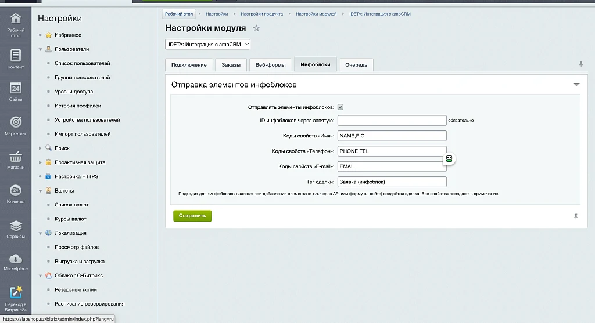595x323 pixels.
Task: Open Импорт пользователей in the tree
Action: [83, 134]
